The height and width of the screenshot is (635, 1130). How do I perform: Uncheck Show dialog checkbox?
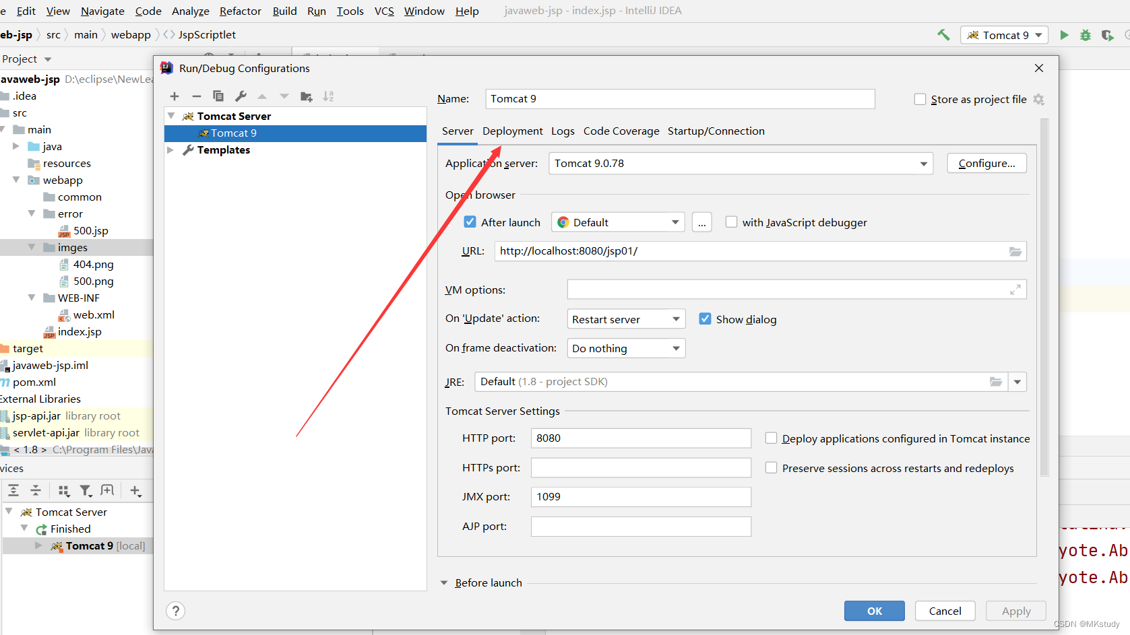[705, 319]
